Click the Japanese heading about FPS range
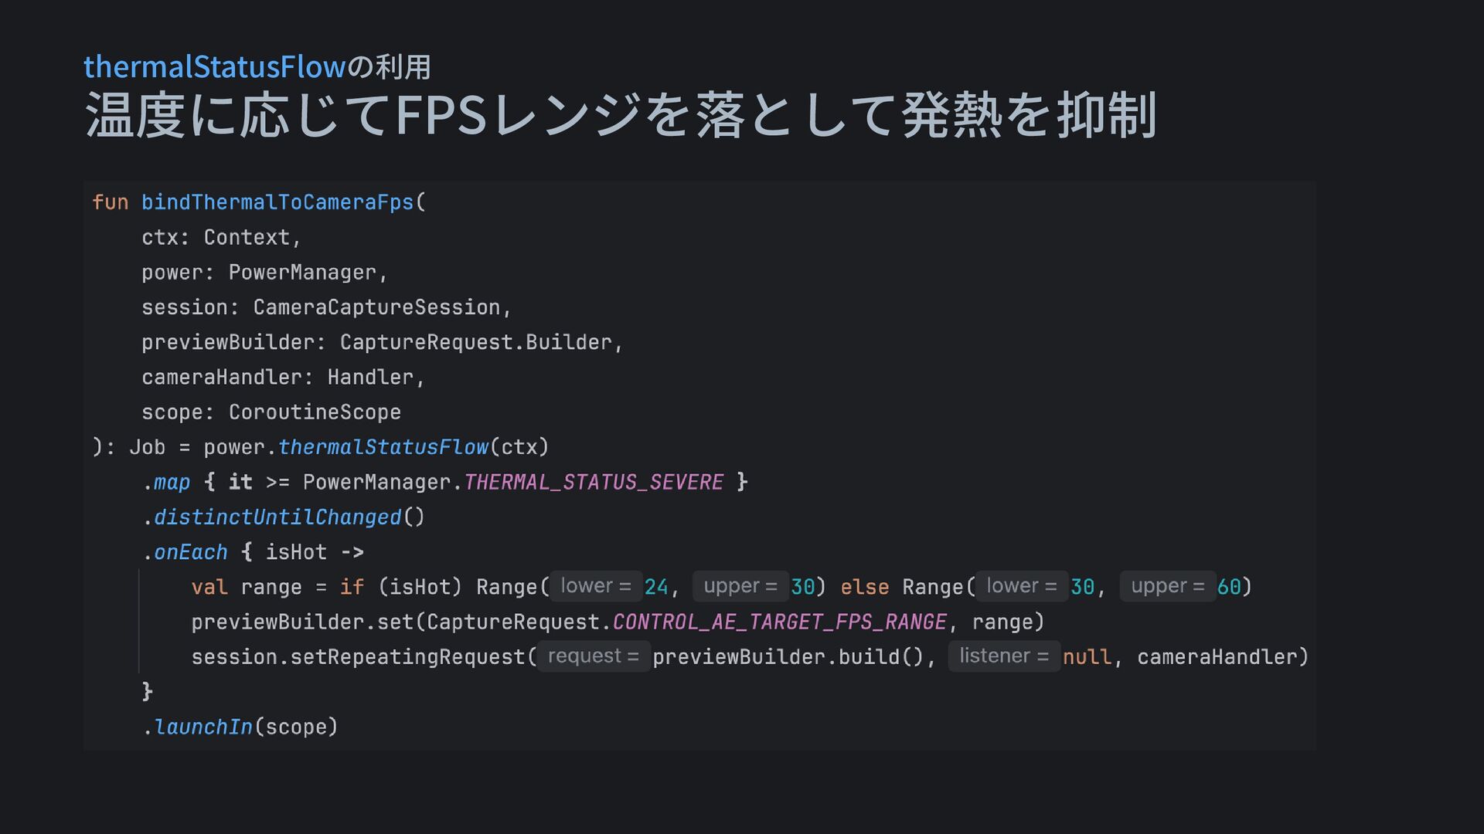 [621, 115]
